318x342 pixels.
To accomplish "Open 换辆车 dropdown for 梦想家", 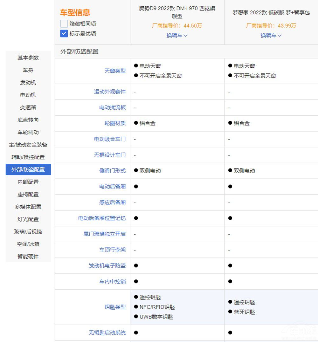I will [271, 36].
